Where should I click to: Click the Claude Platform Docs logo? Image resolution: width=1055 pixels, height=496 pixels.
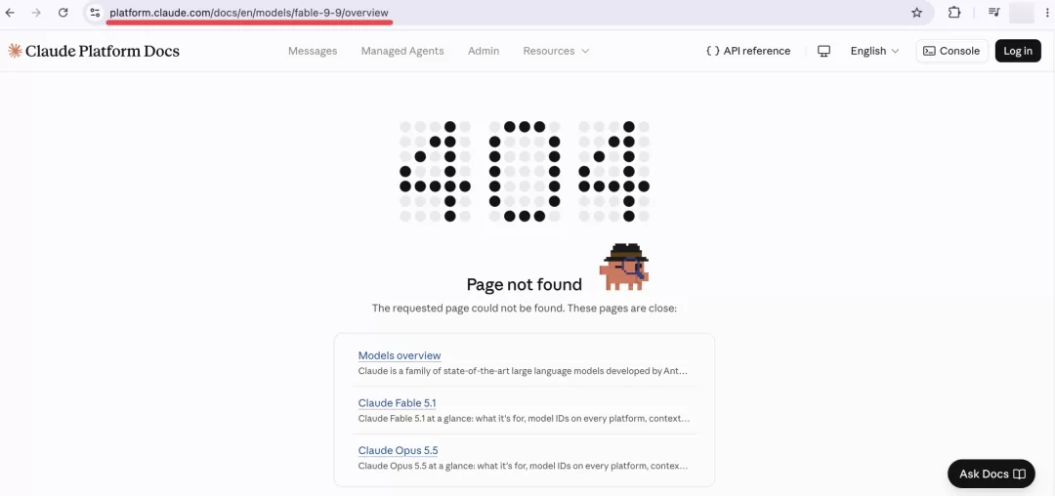point(94,51)
